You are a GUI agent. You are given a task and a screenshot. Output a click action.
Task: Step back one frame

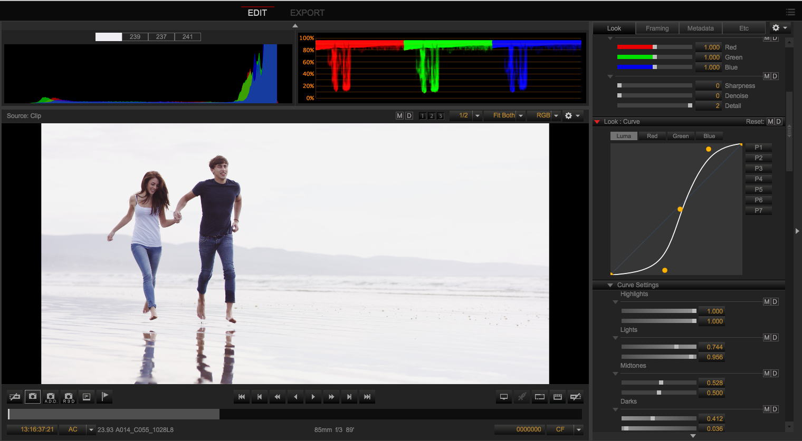[x=260, y=397]
